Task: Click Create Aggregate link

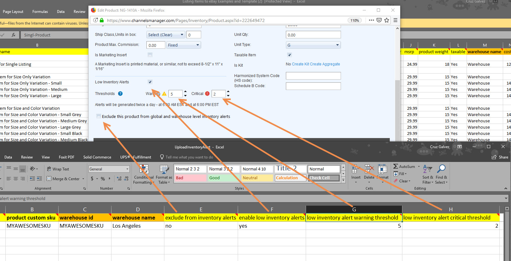Action: (x=325, y=64)
